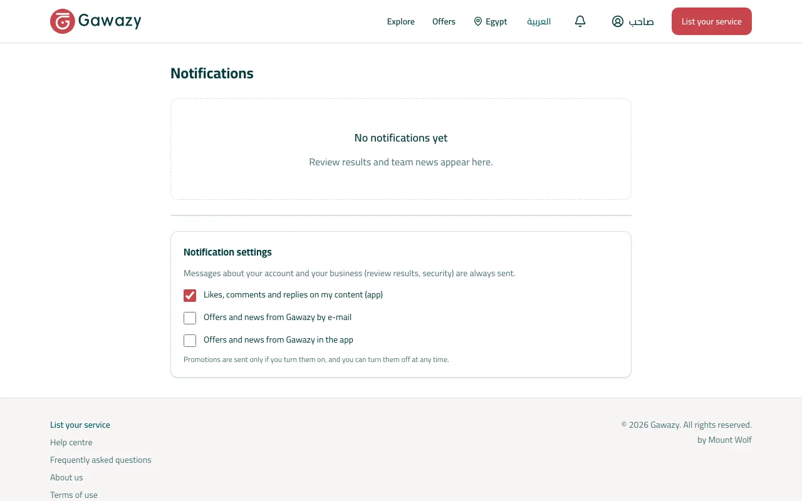Viewport: 802px width, 501px height.
Task: Open the Terms of use link
Action: [x=74, y=495]
